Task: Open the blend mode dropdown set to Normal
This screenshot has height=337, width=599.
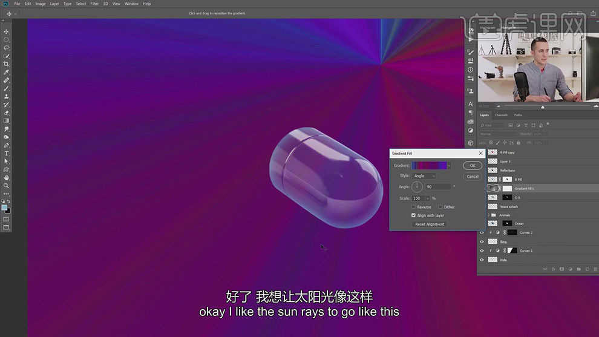Action: pos(497,134)
